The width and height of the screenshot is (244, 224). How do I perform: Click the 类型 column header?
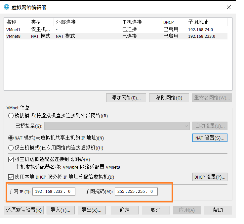pos(41,22)
